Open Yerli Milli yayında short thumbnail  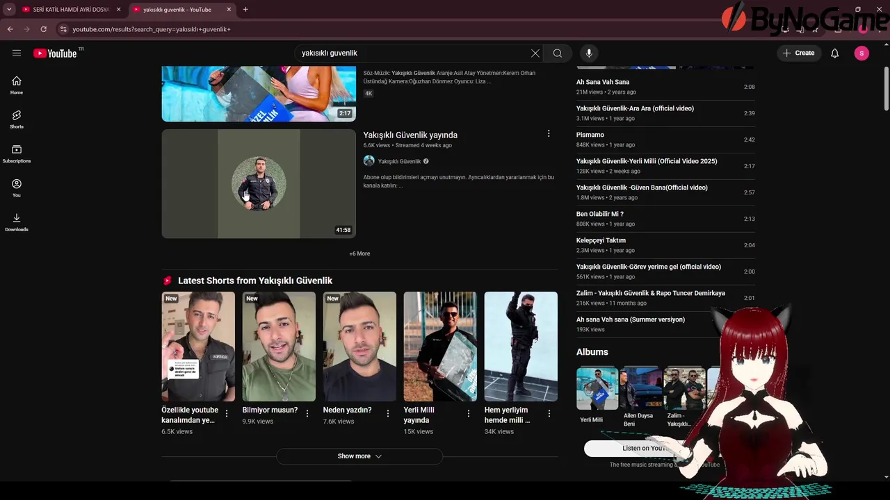440,347
